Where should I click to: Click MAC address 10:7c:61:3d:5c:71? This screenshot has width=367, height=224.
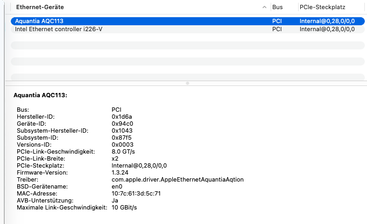point(136,193)
